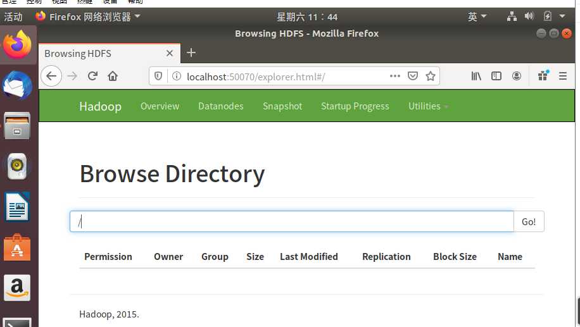The image size is (580, 327).
Task: Open LibreOffice Writer from the dock
Action: (x=17, y=207)
